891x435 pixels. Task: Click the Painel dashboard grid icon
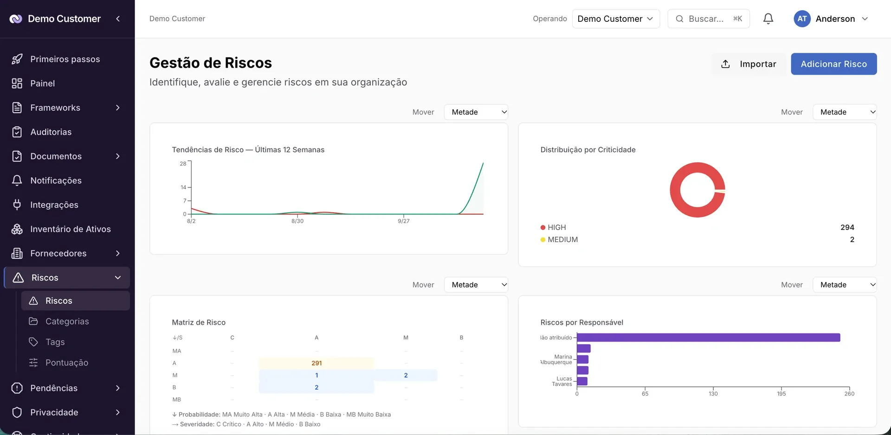pos(17,83)
